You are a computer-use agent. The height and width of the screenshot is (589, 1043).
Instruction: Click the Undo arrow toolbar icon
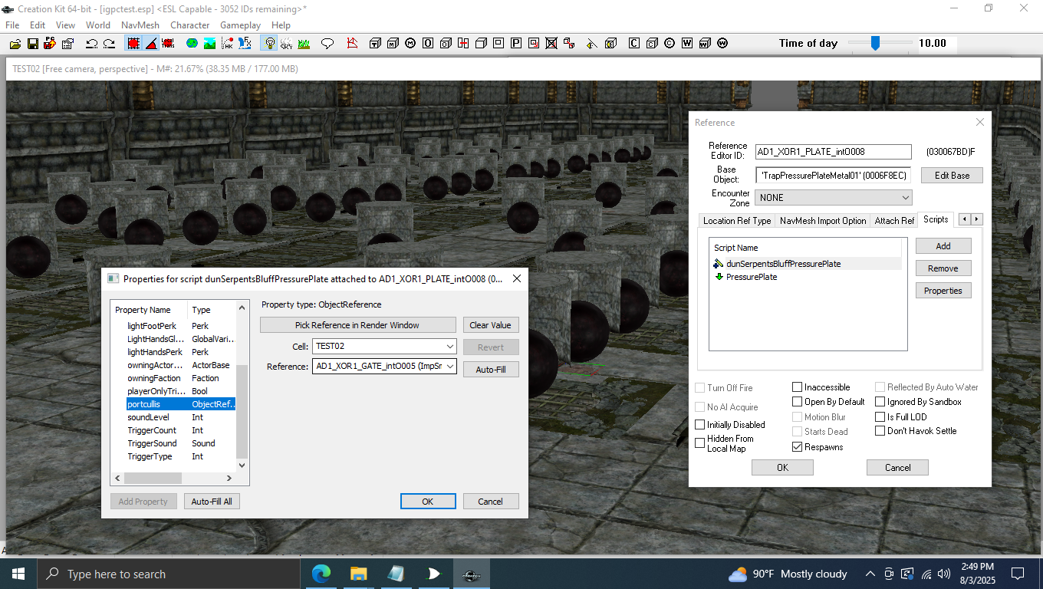(91, 44)
